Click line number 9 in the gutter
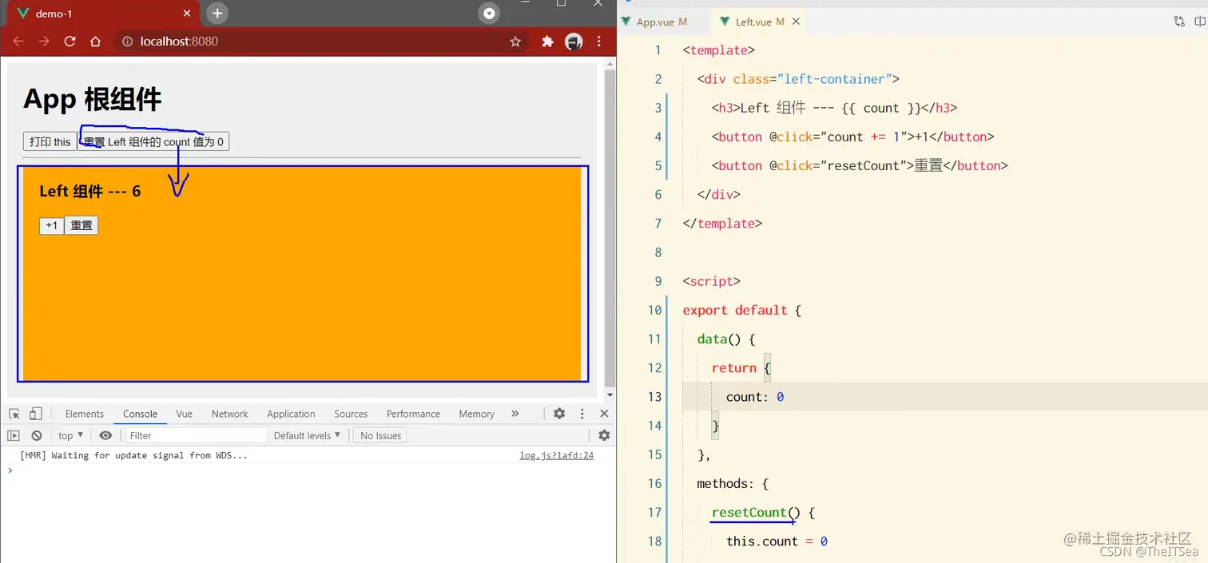1208x563 pixels. 658,281
